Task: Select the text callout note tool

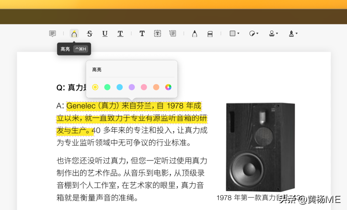Action: [x=173, y=34]
